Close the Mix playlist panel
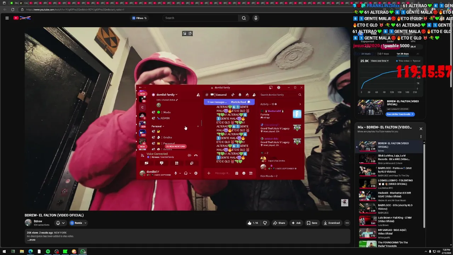 [421, 129]
